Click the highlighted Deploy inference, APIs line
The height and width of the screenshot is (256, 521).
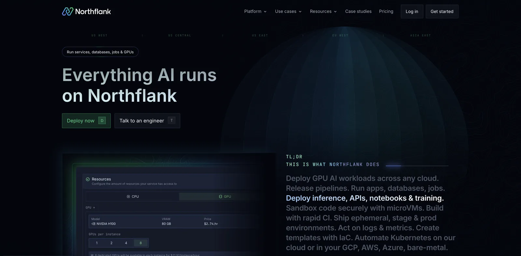pos(365,198)
